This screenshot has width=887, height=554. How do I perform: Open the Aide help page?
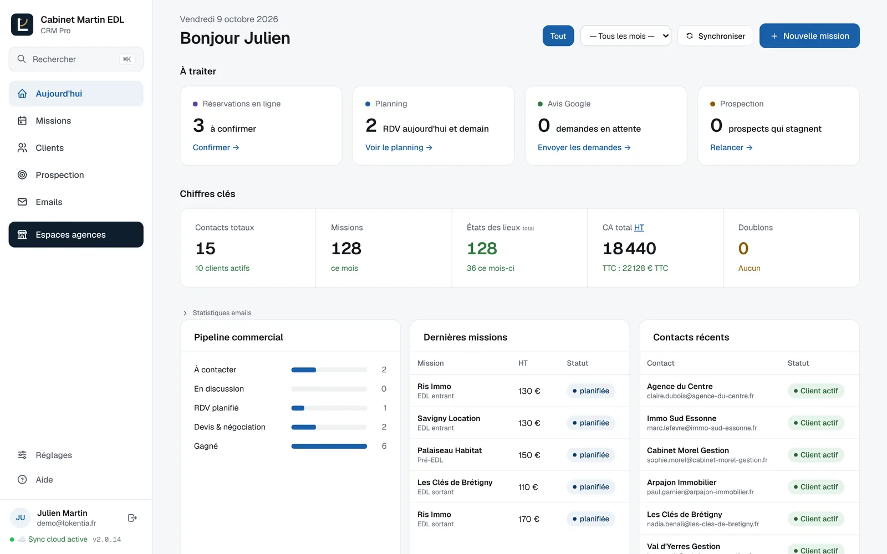(76, 480)
